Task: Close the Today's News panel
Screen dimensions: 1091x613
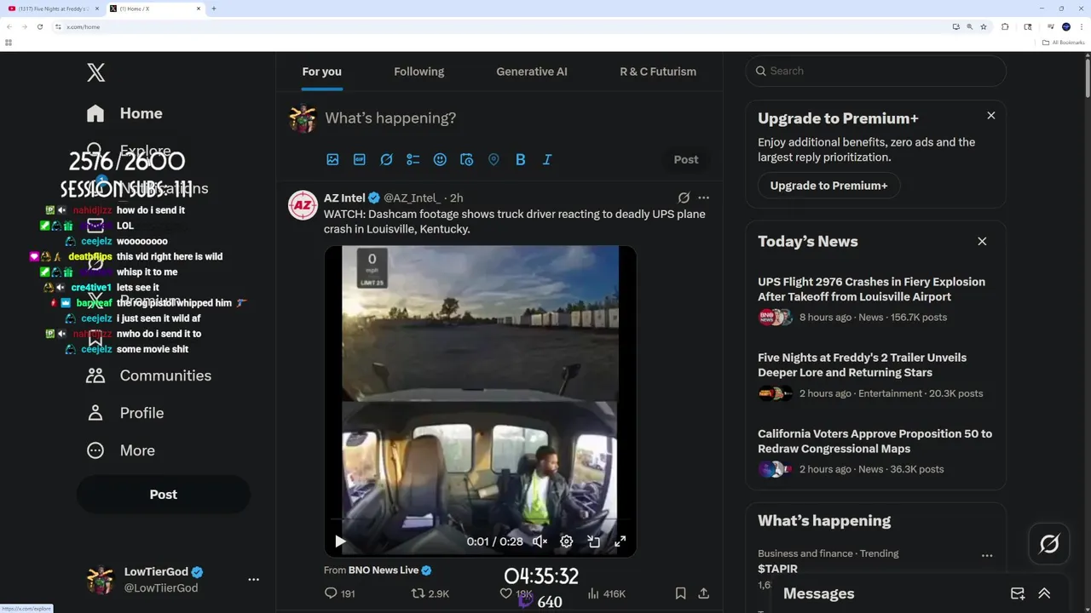Action: coord(982,241)
